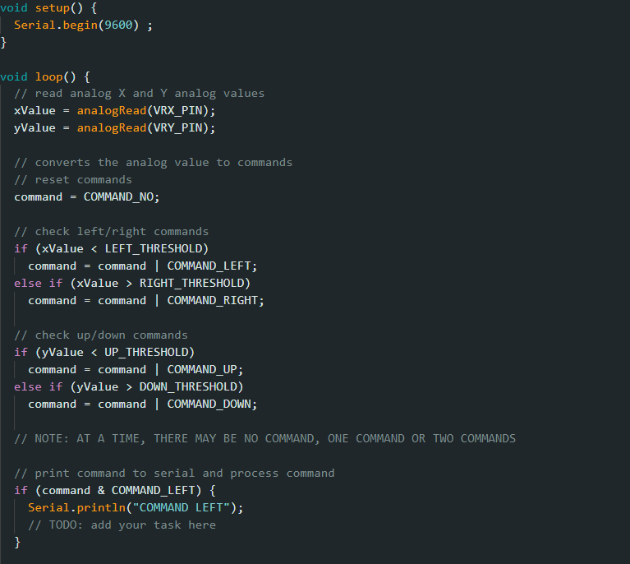Click the 'command = COMMAND_NO;' line
Viewport: 630px width, 564px height.
click(x=87, y=197)
